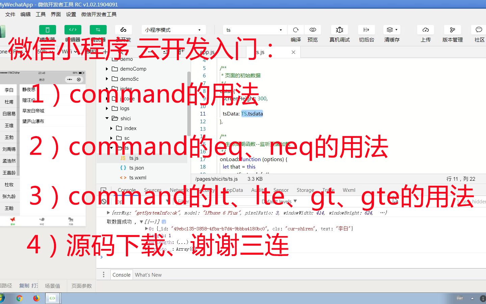
Task: Open the 文件 menu
Action: 10,14
